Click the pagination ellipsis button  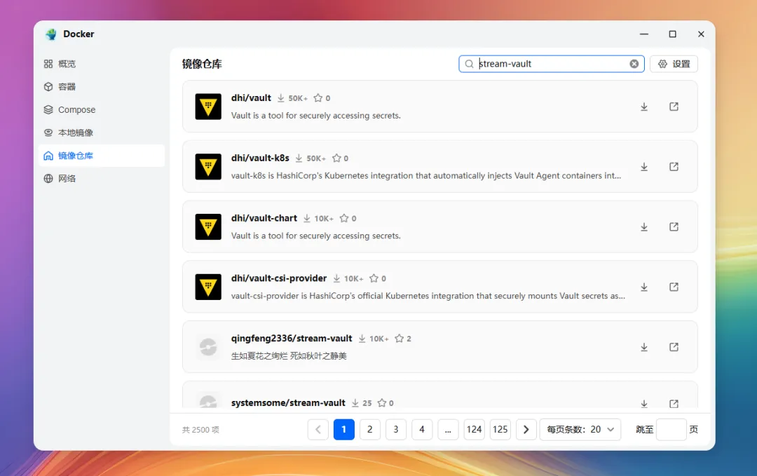[448, 430]
